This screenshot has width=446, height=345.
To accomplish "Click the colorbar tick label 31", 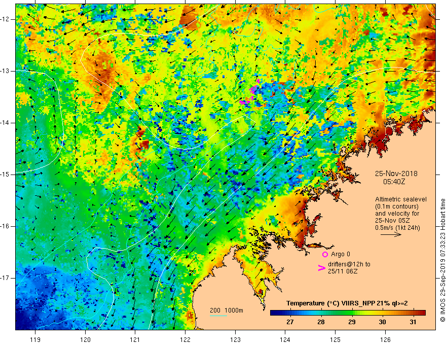I will tap(413, 322).
